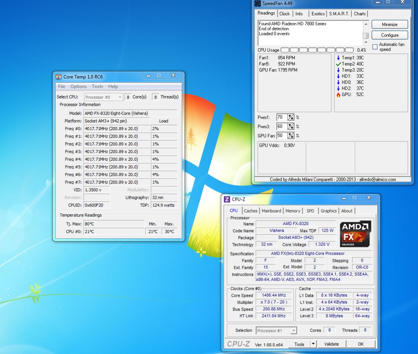
Task: Switch to the Exotics tab in SpeedFan
Action: [318, 13]
